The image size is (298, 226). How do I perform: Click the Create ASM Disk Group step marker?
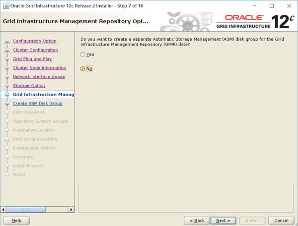[x=7, y=104]
